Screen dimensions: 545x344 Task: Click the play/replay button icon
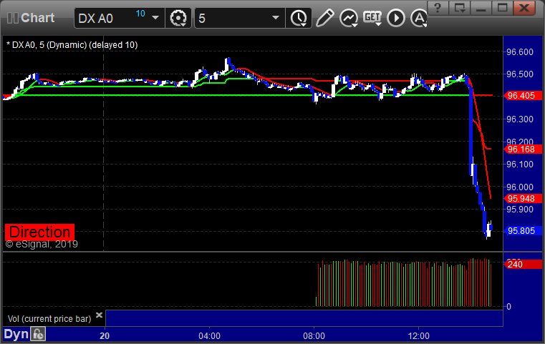click(395, 18)
